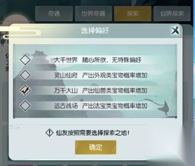Click the 仙友按照需要选择探索之地 hint text

click(x=93, y=133)
